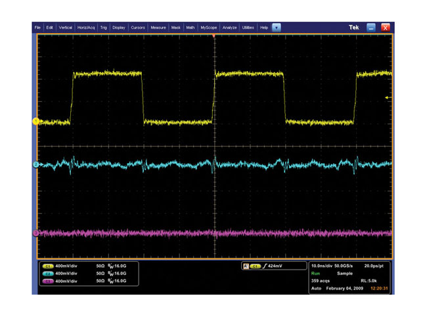Click the C3 50Ω termination value

101,281
